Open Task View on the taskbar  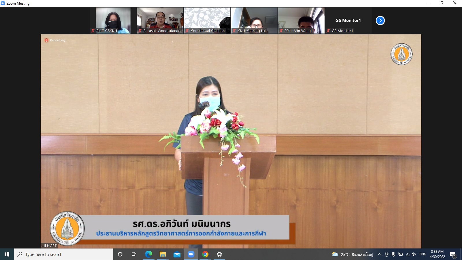(134, 254)
